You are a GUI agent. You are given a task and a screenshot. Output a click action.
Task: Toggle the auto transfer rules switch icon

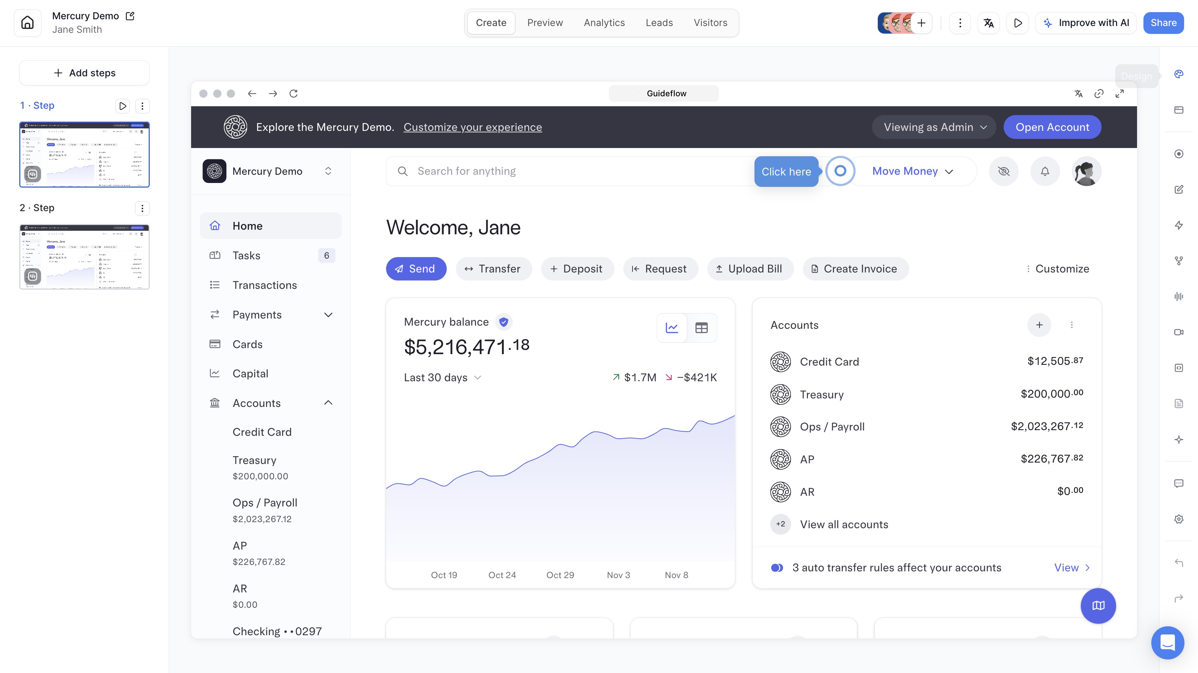[x=777, y=567]
